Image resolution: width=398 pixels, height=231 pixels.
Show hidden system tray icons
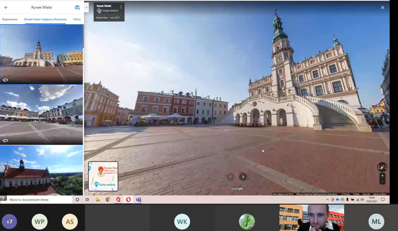tap(327, 200)
